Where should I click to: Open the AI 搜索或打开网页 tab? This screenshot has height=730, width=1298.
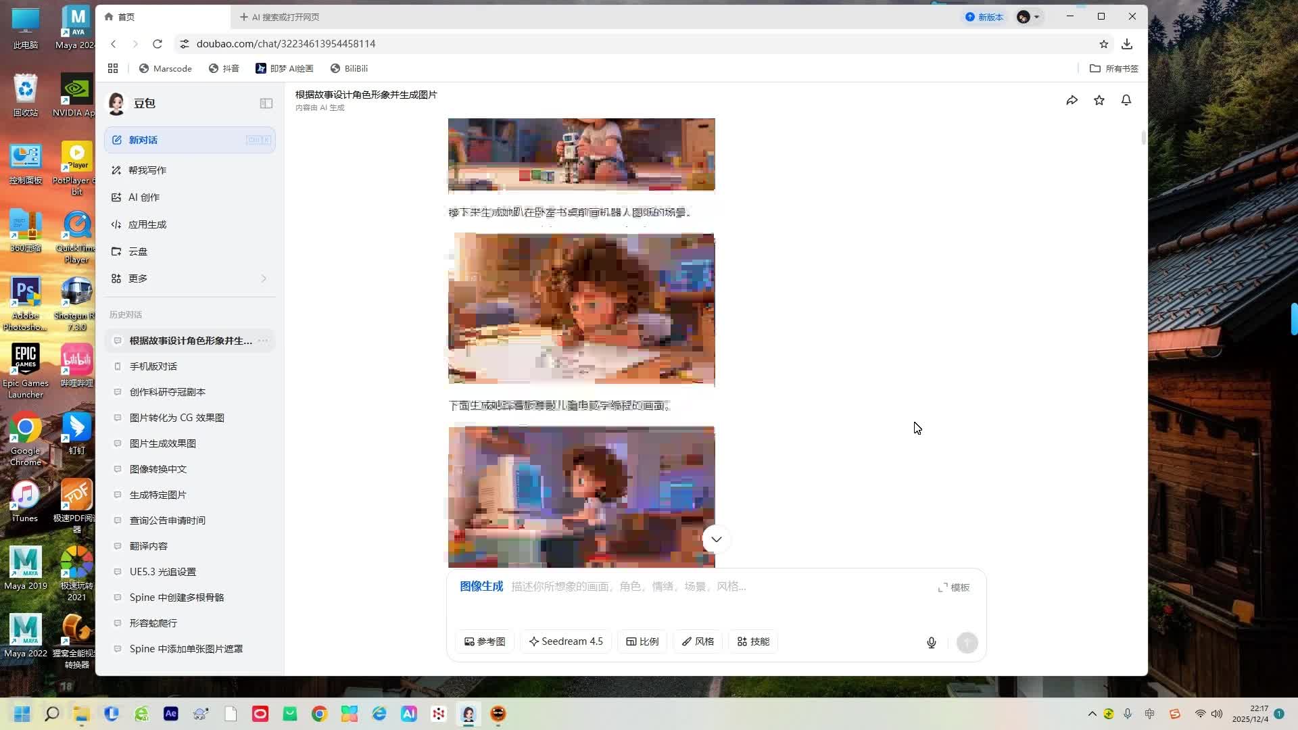tap(280, 17)
